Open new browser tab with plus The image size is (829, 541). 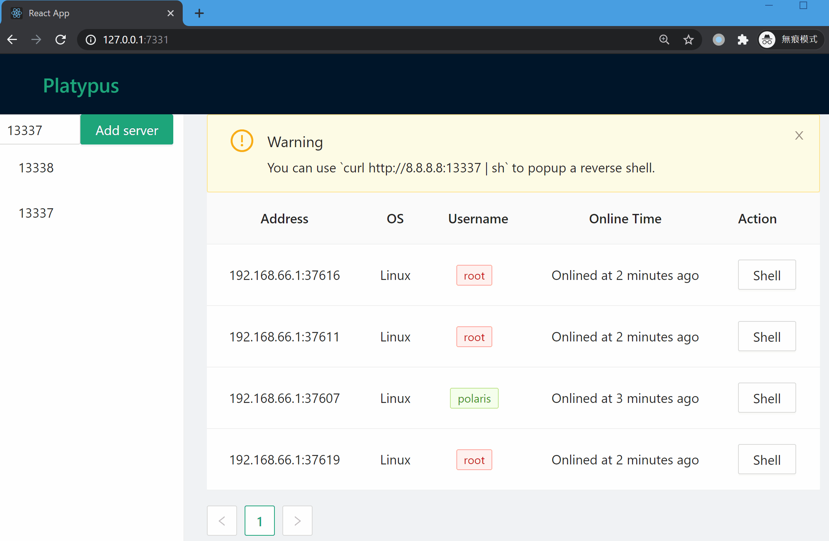click(199, 14)
